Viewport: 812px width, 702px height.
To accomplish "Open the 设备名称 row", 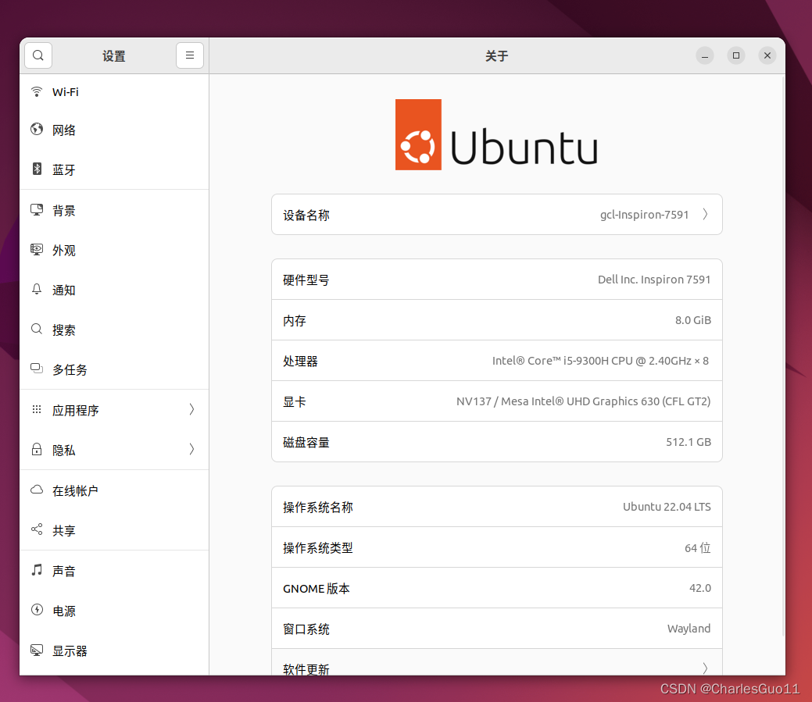I will pos(496,215).
